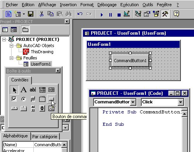Open the Insertion menu
This screenshot has height=152, width=194.
point(68,5)
